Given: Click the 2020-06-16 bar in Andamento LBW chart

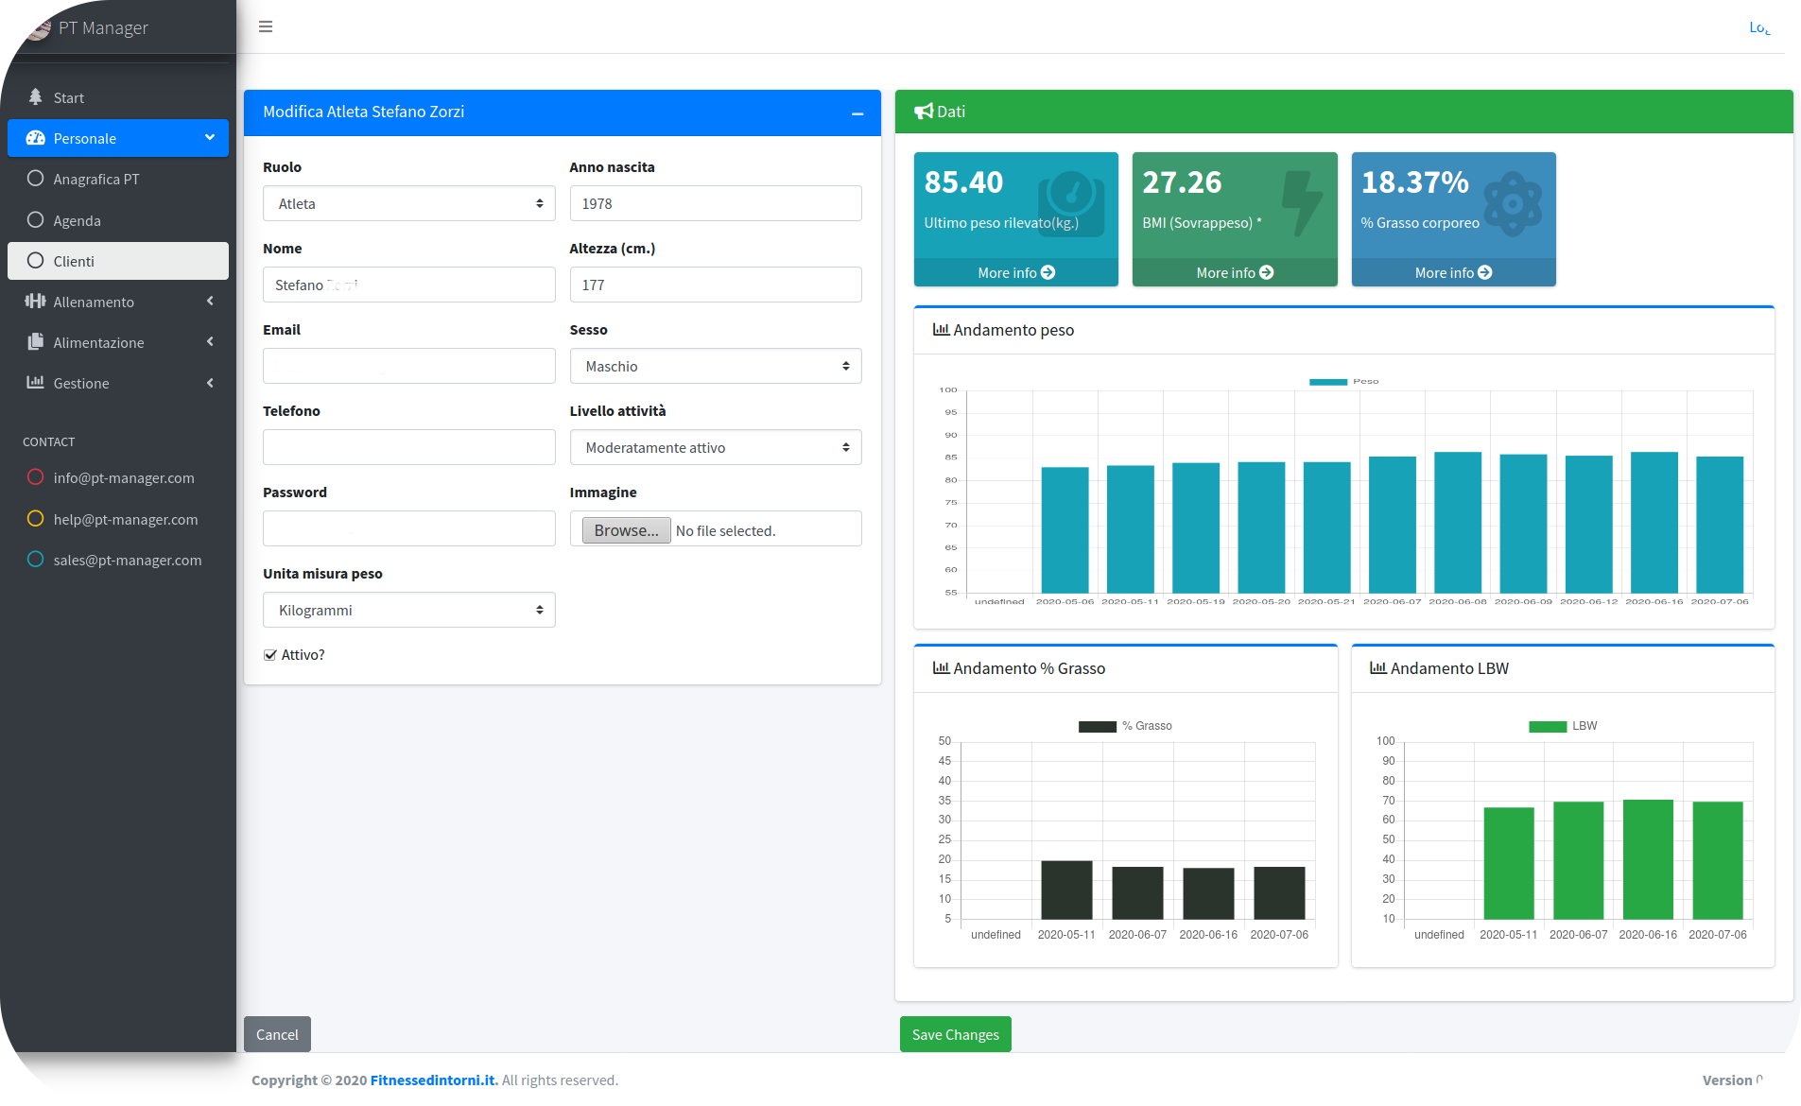Looking at the screenshot, I should (1648, 859).
